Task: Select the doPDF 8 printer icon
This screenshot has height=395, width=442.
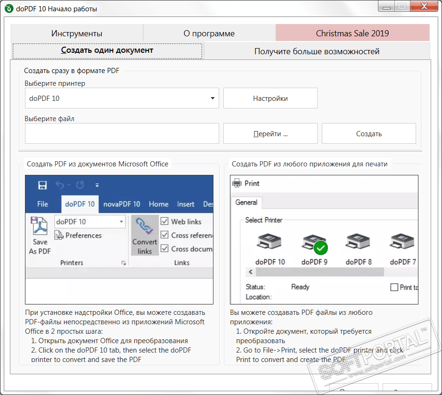Action: (358, 241)
